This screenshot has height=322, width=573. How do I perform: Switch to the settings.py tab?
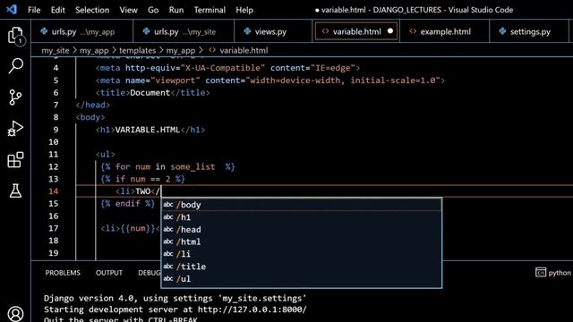(530, 32)
